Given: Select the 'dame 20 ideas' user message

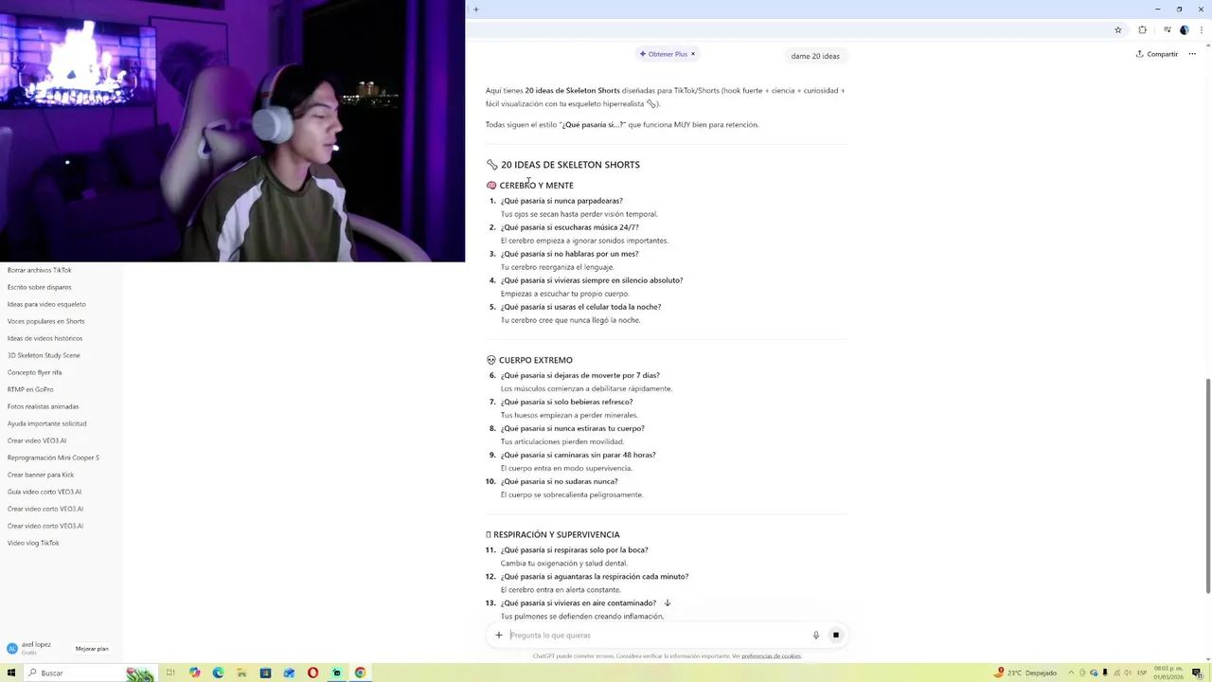Looking at the screenshot, I should tap(815, 56).
